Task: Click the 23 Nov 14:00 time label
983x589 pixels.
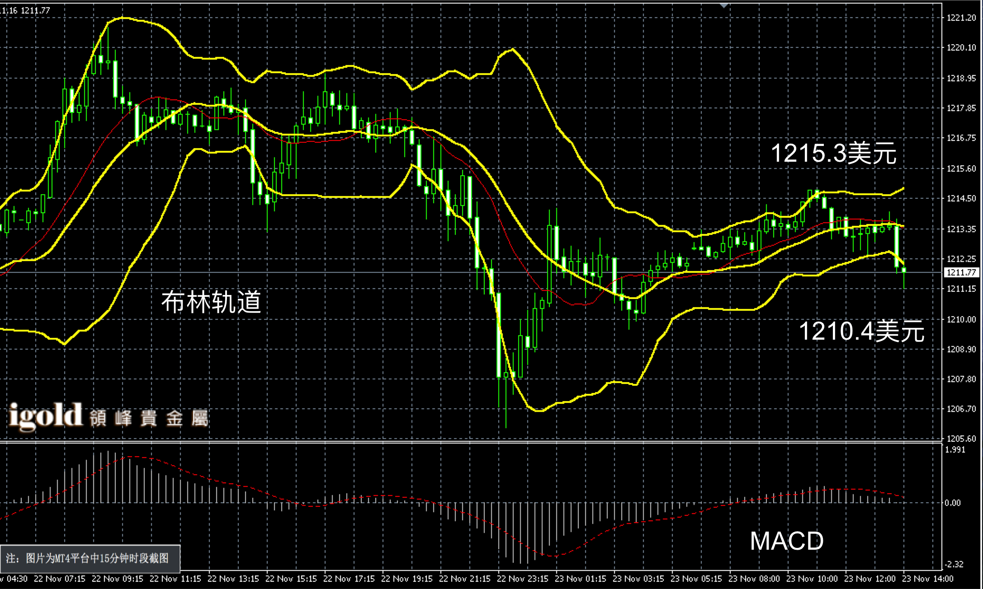Action: (927, 579)
